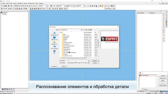Select Сеть in dialog places bar
Screen dimensions: 168x94
pos(54,52)
